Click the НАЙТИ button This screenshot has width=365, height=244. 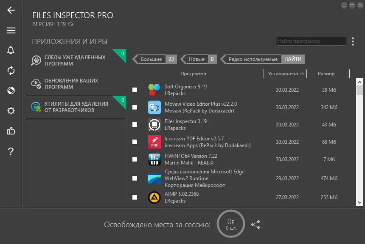[x=293, y=59]
